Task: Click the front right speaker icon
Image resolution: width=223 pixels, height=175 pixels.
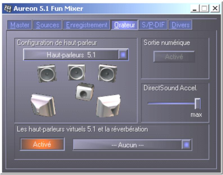Action: point(107,73)
